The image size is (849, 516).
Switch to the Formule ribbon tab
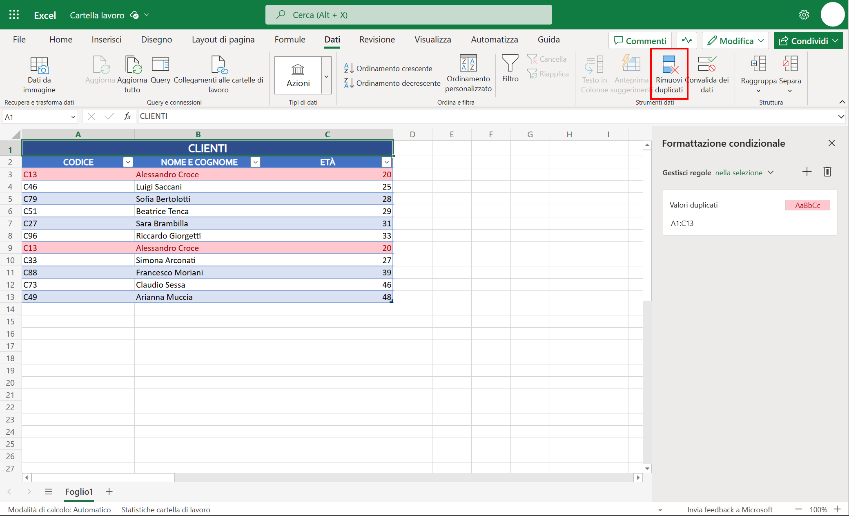[290, 40]
